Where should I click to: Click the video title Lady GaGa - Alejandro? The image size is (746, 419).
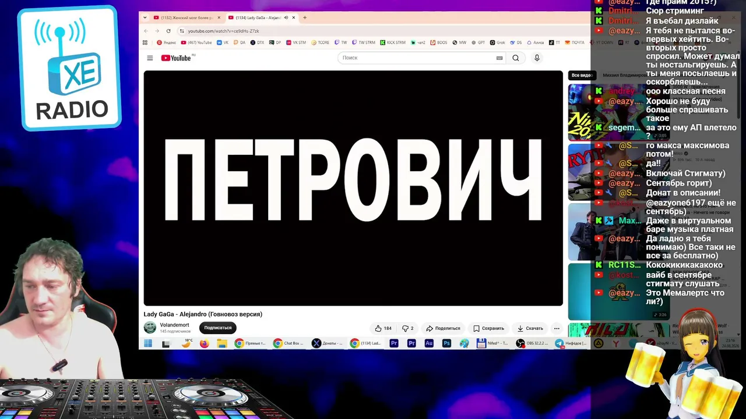click(203, 314)
